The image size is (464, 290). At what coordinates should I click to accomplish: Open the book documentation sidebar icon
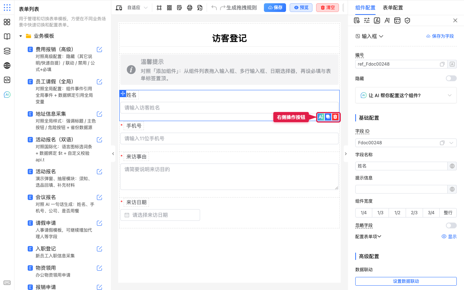(7, 37)
